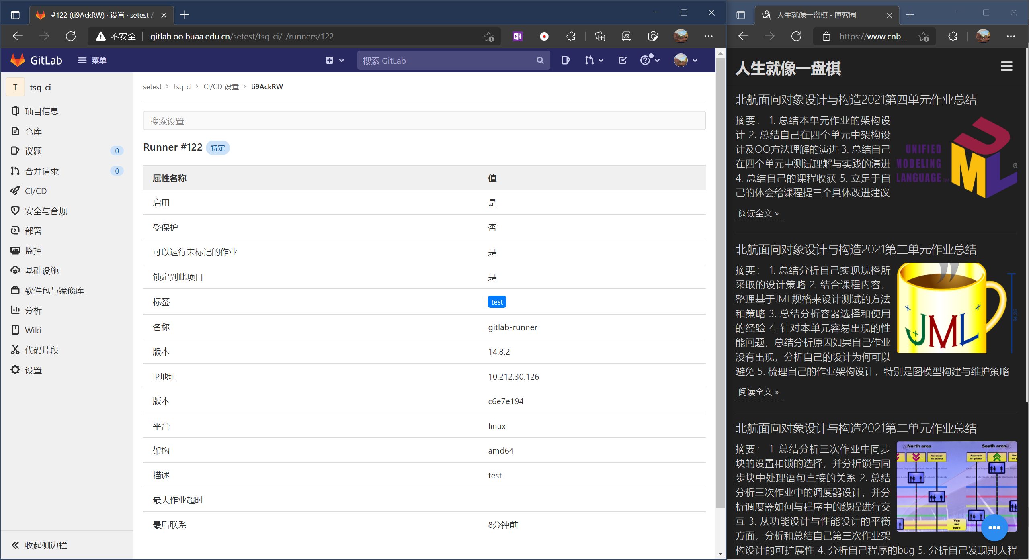
Task: Close the 博客园 browser tab
Action: [x=890, y=15]
